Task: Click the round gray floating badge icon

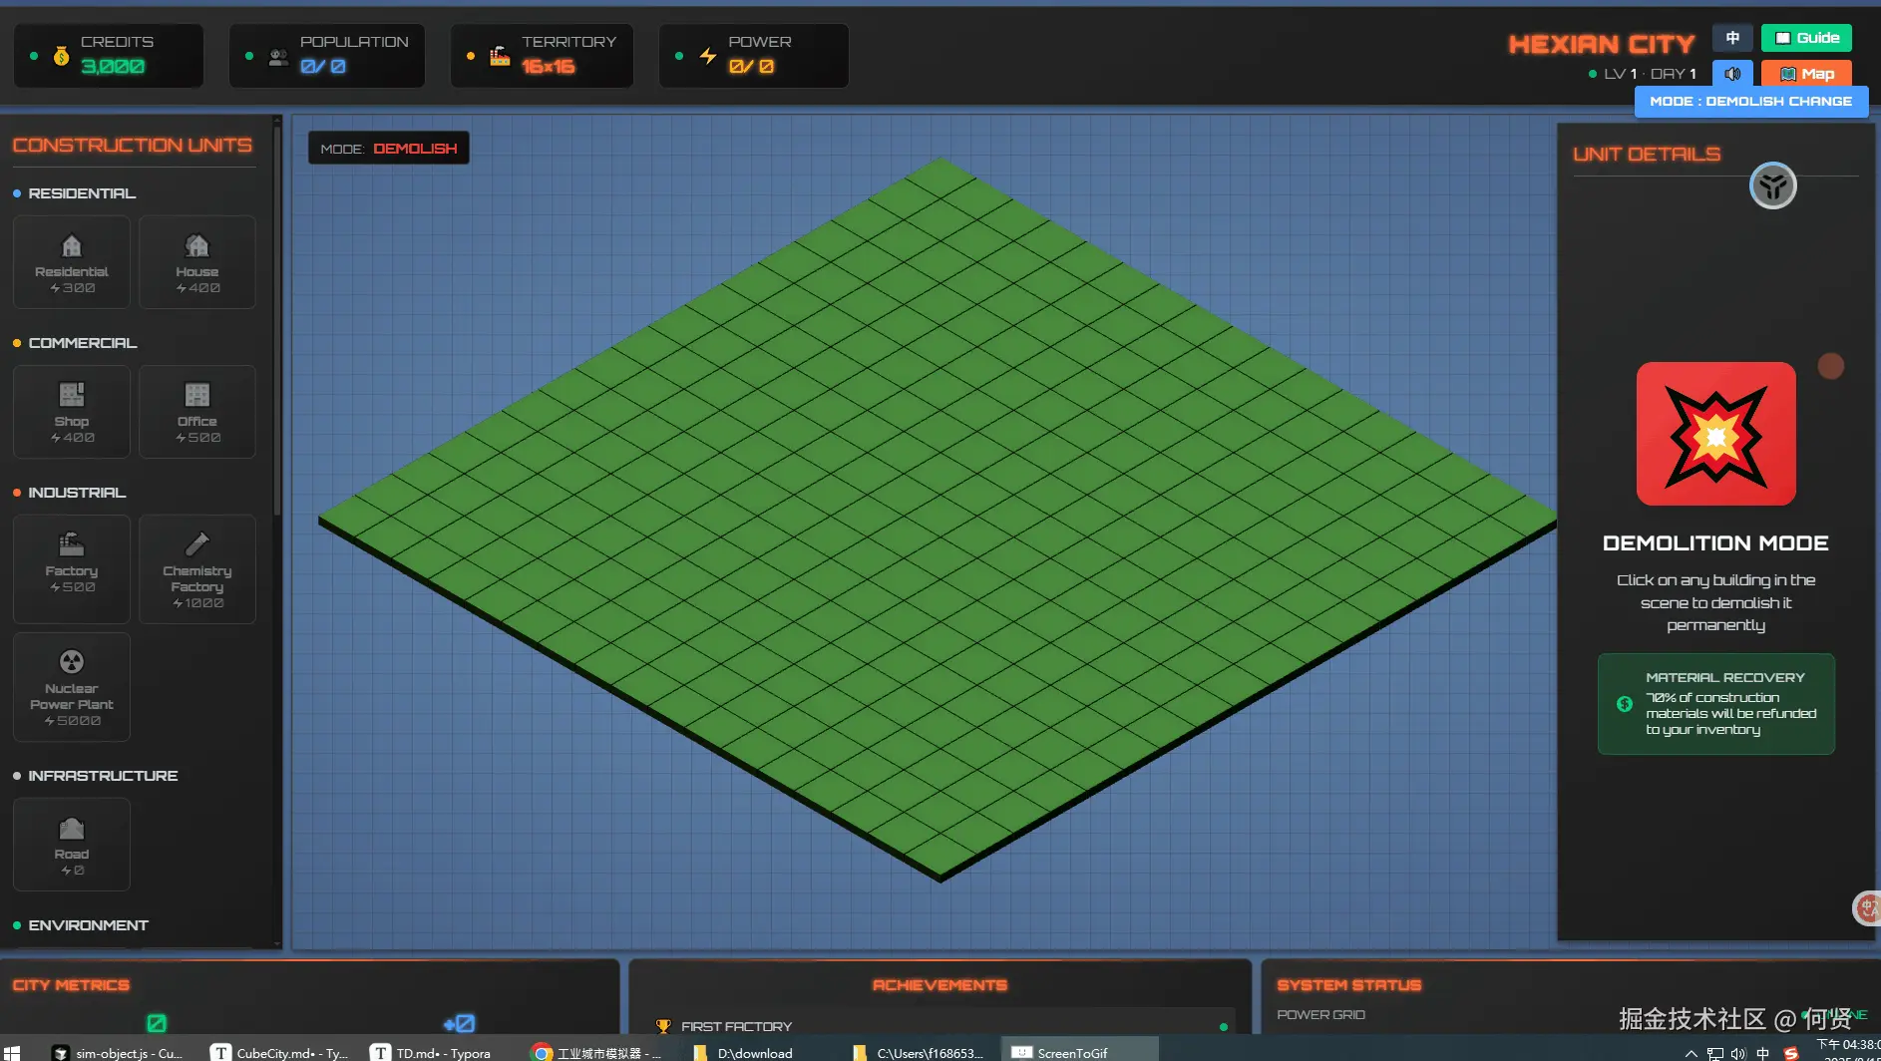Action: click(1773, 185)
